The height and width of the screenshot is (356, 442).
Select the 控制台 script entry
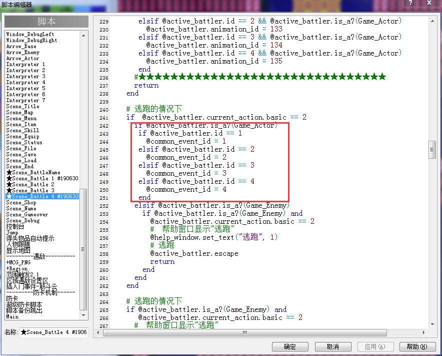click(15, 226)
